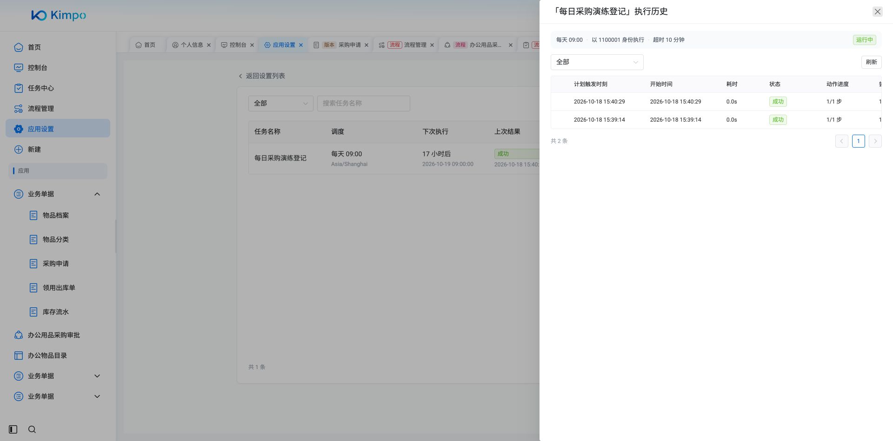Go to the next page of history results
The image size is (893, 441).
(875, 141)
